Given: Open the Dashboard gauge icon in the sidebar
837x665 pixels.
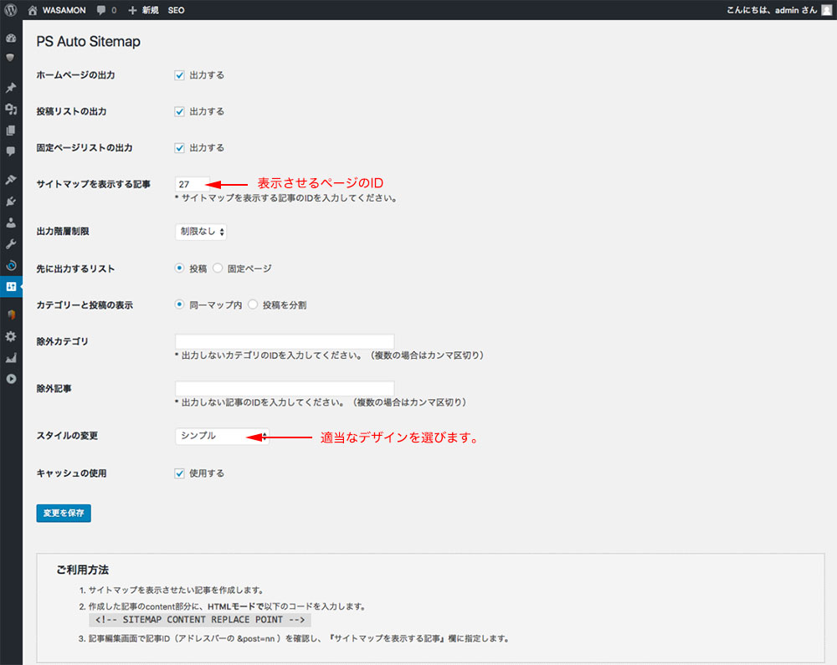Looking at the screenshot, I should click(x=11, y=38).
